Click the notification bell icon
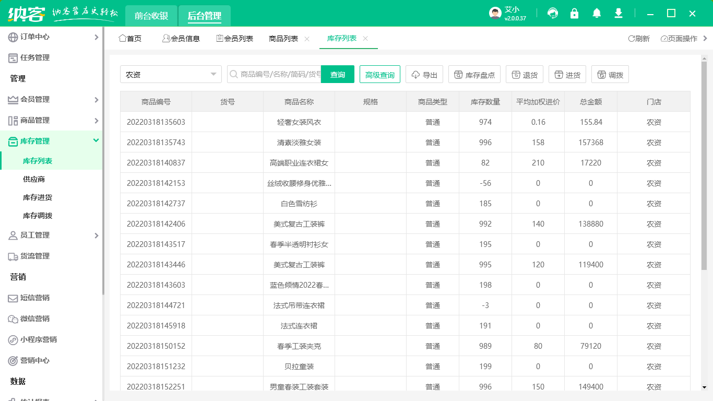The width and height of the screenshot is (713, 401). (x=597, y=13)
